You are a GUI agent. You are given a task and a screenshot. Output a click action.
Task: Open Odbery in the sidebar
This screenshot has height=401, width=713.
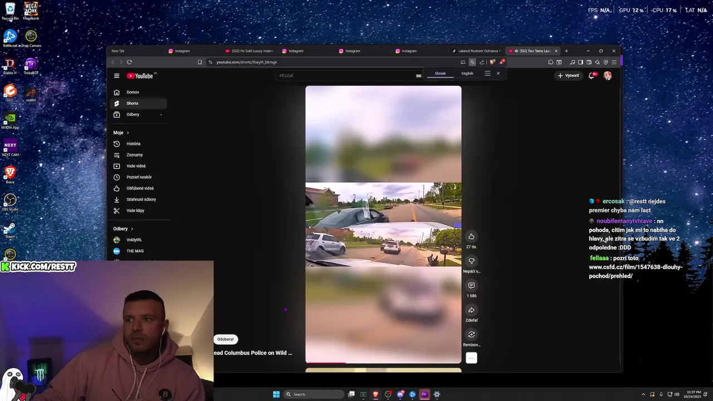click(139, 114)
